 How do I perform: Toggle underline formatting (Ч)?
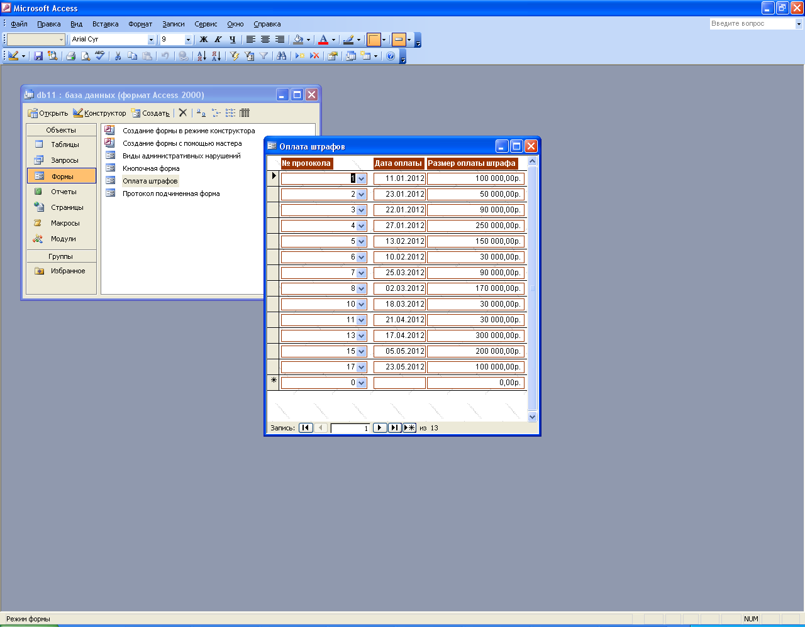232,40
